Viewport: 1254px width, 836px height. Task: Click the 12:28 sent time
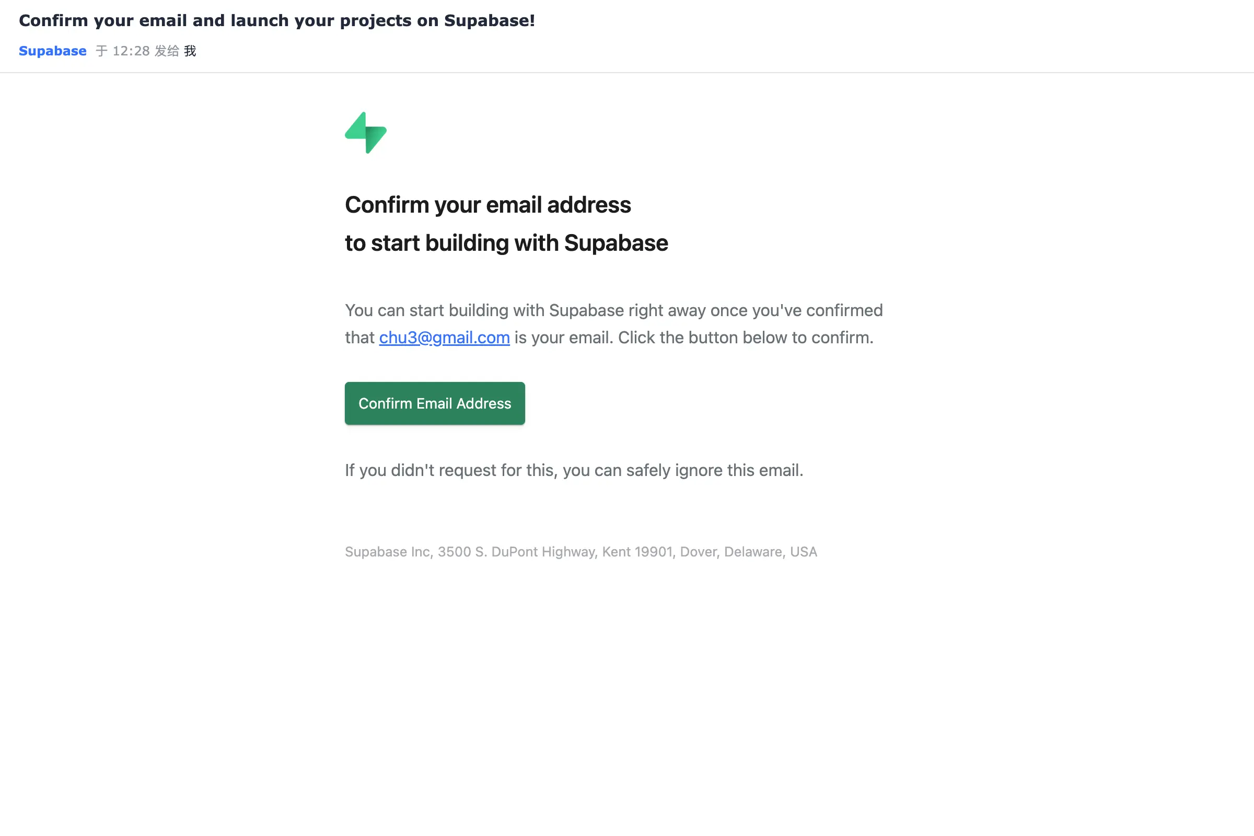click(x=131, y=51)
